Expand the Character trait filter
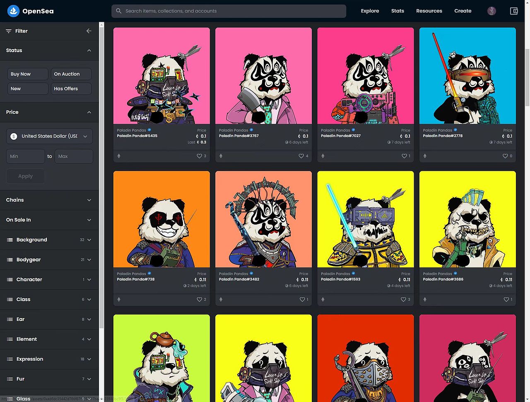 49,280
